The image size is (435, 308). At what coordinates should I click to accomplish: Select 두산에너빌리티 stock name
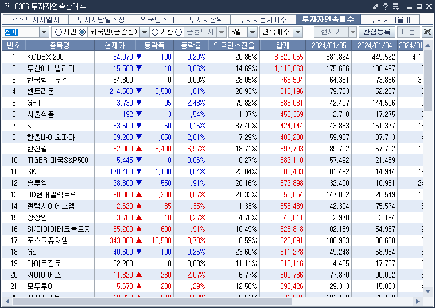51,68
